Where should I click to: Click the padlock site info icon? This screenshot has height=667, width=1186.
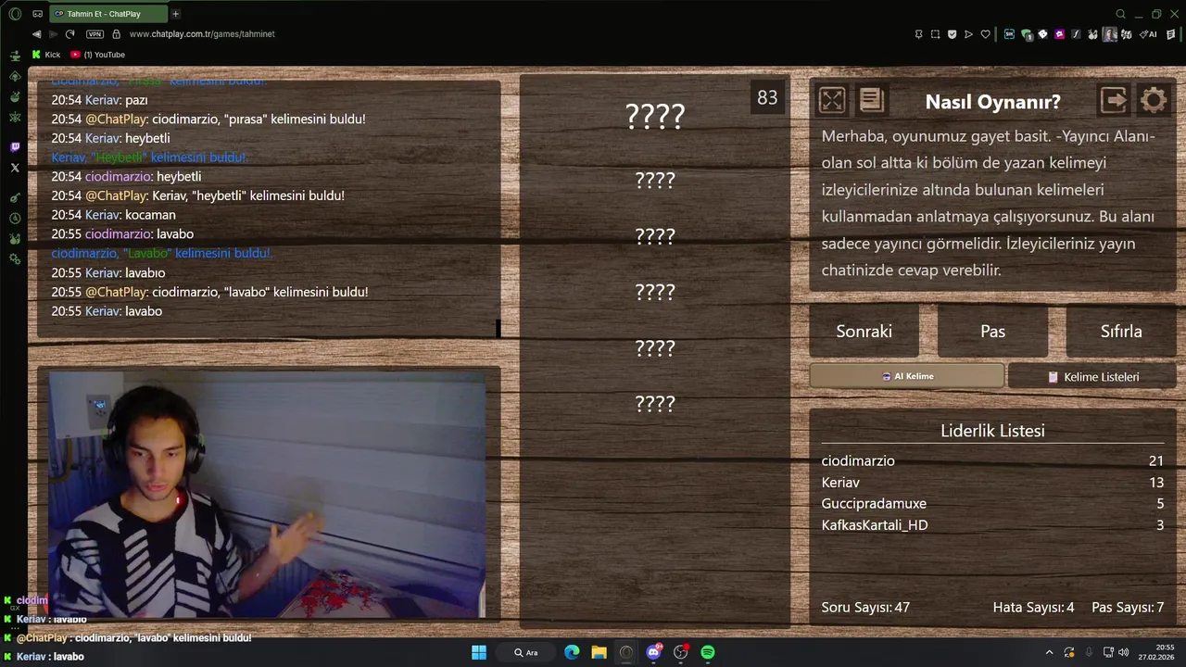tap(116, 34)
